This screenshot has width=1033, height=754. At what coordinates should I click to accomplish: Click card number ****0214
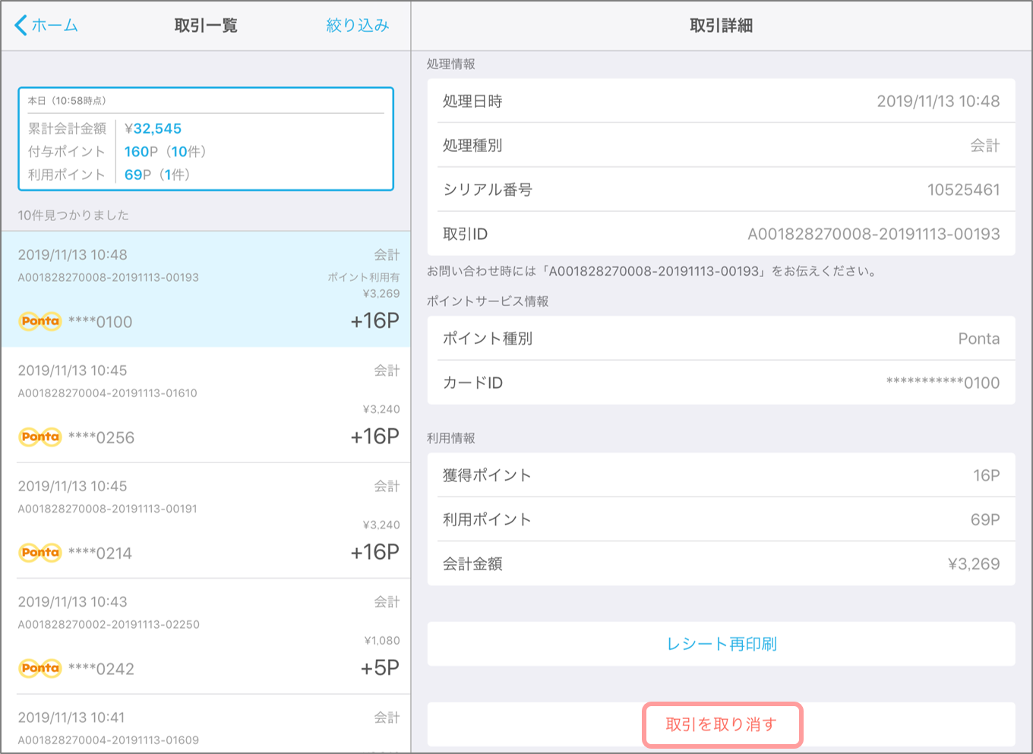[100, 553]
